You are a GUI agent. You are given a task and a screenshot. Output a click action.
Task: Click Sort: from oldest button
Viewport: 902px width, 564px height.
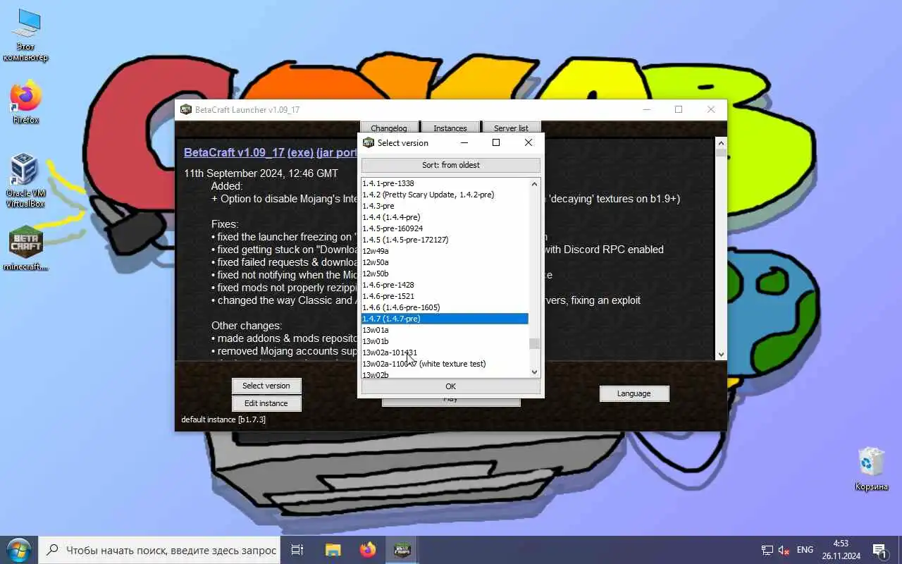pos(451,165)
